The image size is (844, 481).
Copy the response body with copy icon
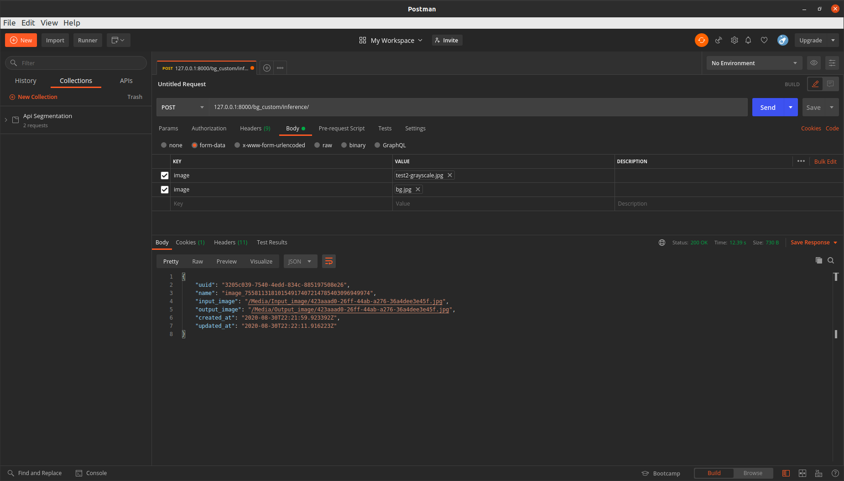pos(819,260)
